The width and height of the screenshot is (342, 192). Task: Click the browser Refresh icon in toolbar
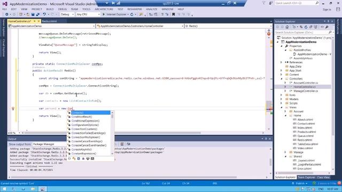pyautogui.click(x=132, y=14)
